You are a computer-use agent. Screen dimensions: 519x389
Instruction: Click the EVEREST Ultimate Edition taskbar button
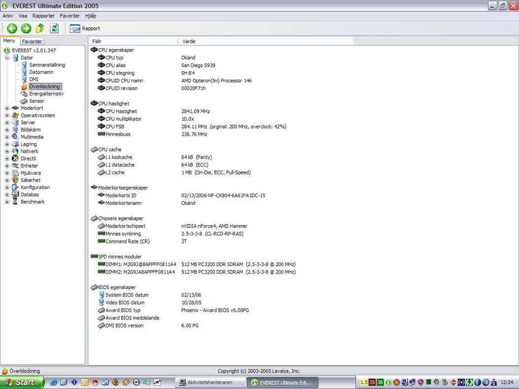pos(282,383)
